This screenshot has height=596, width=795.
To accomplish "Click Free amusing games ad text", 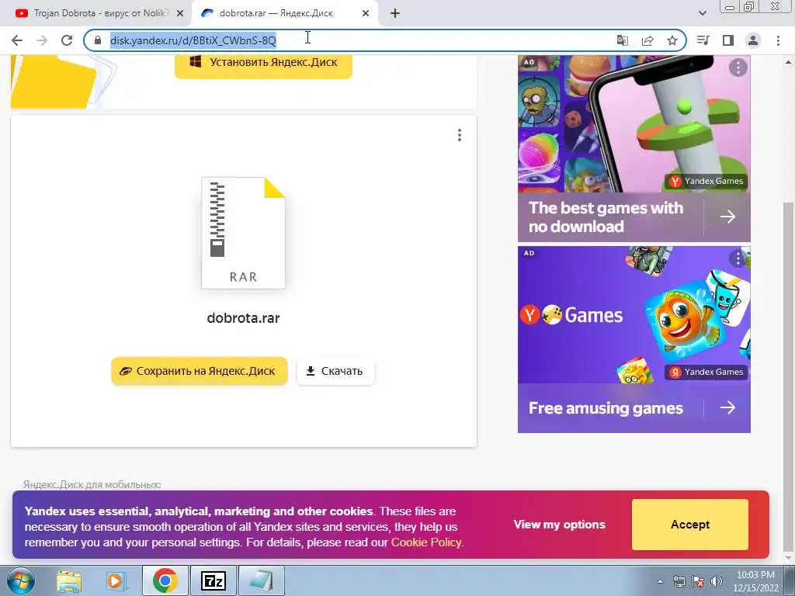I will 606,408.
